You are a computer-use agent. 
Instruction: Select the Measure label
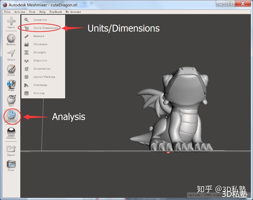39,36
